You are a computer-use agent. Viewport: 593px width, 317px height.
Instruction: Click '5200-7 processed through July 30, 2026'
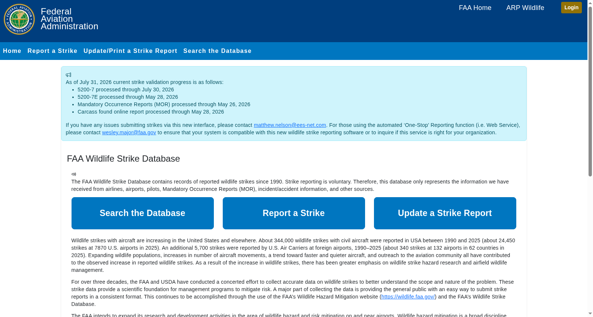click(x=126, y=90)
